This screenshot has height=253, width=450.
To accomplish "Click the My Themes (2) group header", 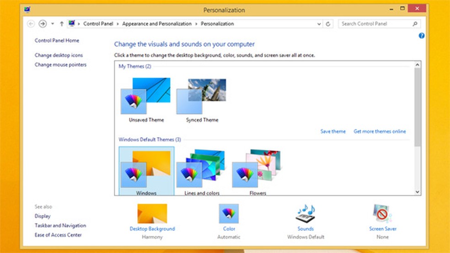I will pos(135,66).
